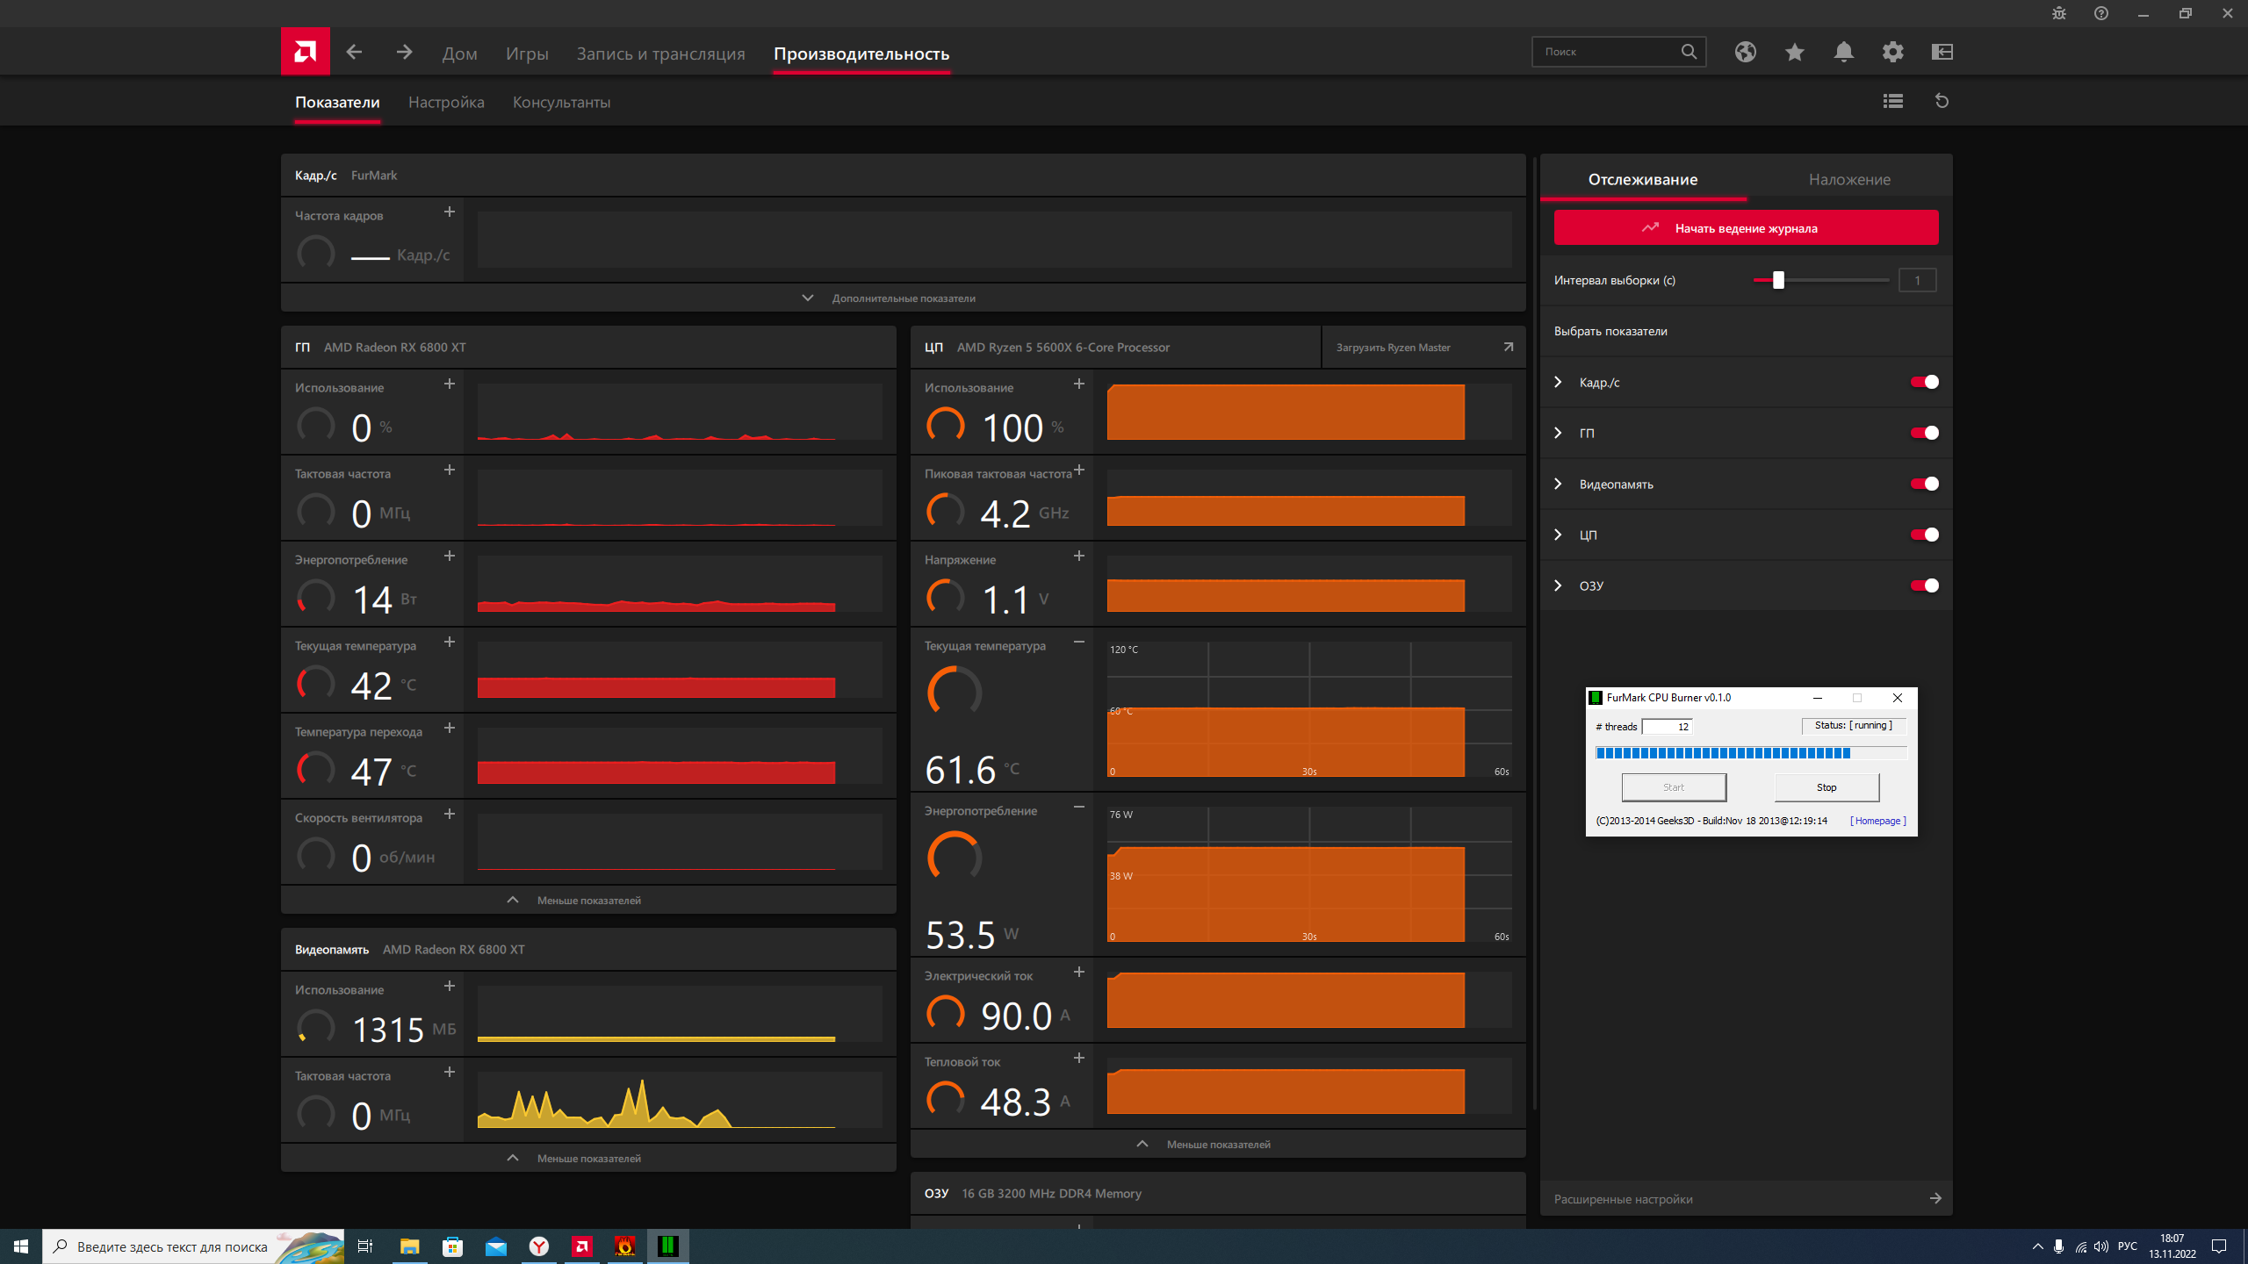Open favorites star icon

pyautogui.click(x=1794, y=52)
